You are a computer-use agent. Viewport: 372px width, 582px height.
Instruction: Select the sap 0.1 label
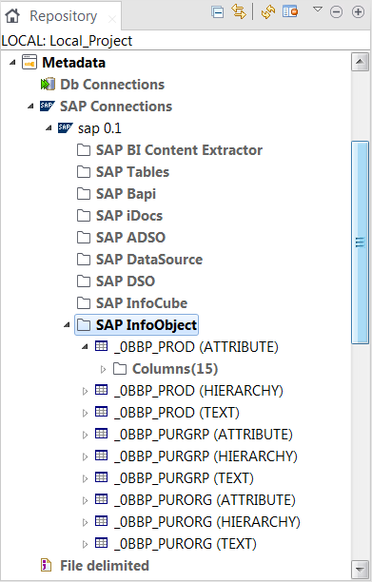click(100, 128)
